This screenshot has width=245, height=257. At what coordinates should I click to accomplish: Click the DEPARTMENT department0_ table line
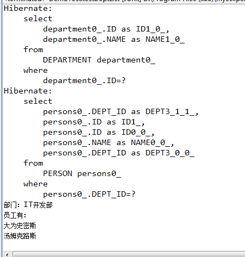point(99,60)
